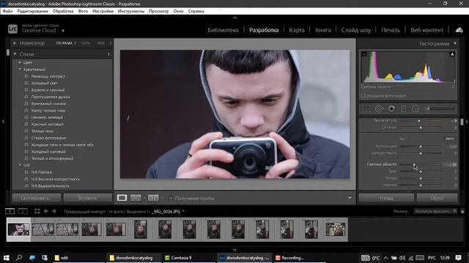Add a new preset with plus icon
Image resolution: width=469 pixels, height=263 pixels.
109,54
